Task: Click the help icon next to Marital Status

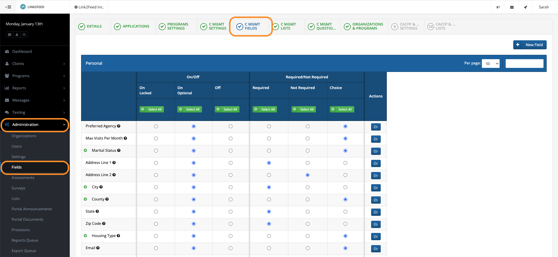Action: 119,151
